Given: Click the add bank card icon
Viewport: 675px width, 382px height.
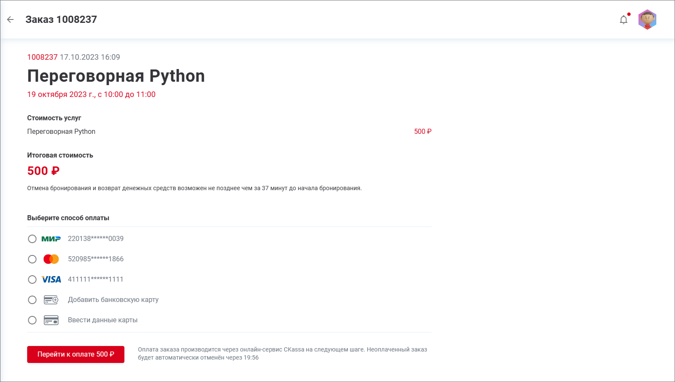Looking at the screenshot, I should click(51, 300).
